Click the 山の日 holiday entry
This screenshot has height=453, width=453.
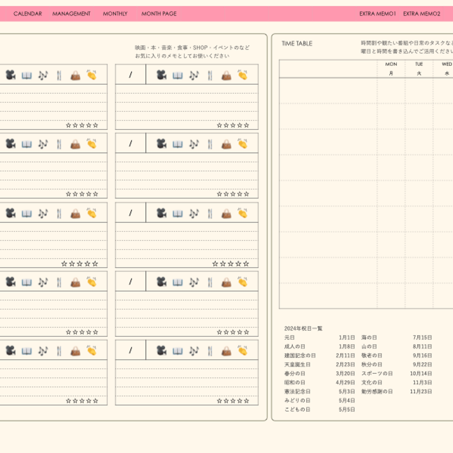pos(369,346)
